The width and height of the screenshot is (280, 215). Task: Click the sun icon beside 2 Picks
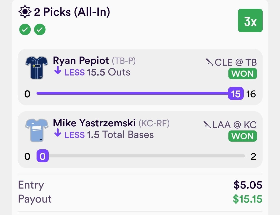point(25,12)
